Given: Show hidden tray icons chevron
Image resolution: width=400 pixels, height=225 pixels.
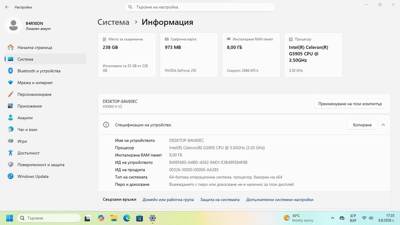Looking at the screenshot, I should 332,218.
